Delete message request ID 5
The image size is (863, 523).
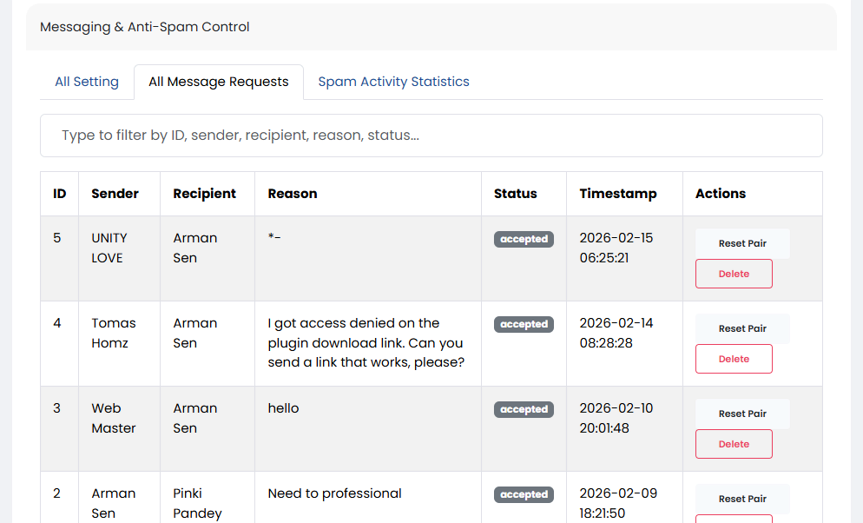734,274
